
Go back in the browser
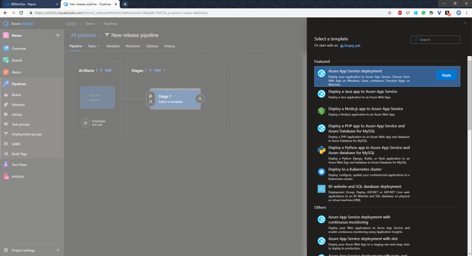(x=6, y=13)
